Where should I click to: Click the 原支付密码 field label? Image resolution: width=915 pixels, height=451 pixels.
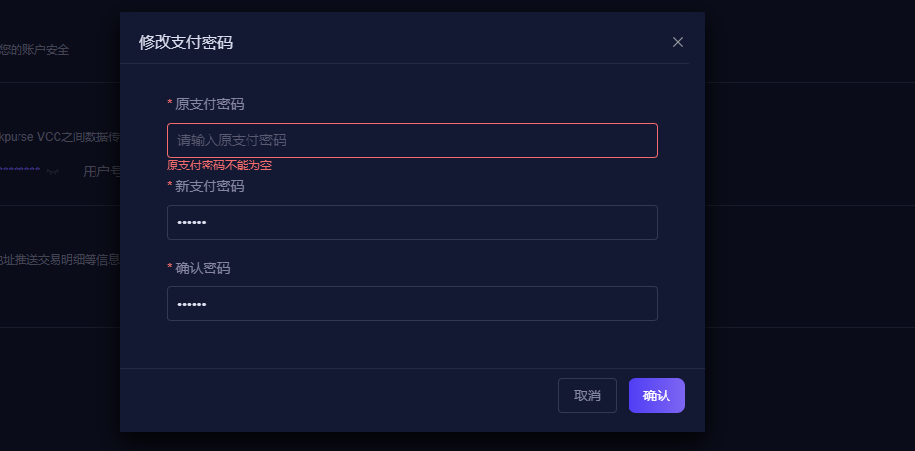(x=210, y=105)
